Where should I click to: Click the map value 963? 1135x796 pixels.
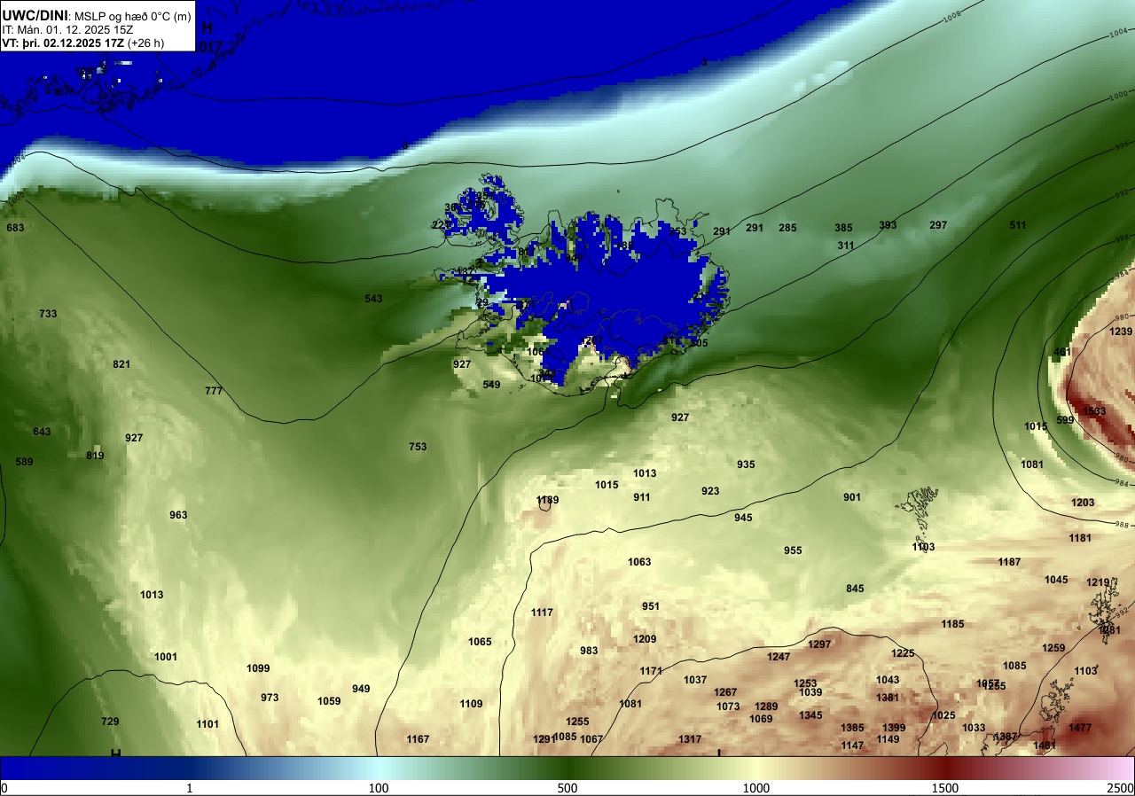click(x=178, y=515)
